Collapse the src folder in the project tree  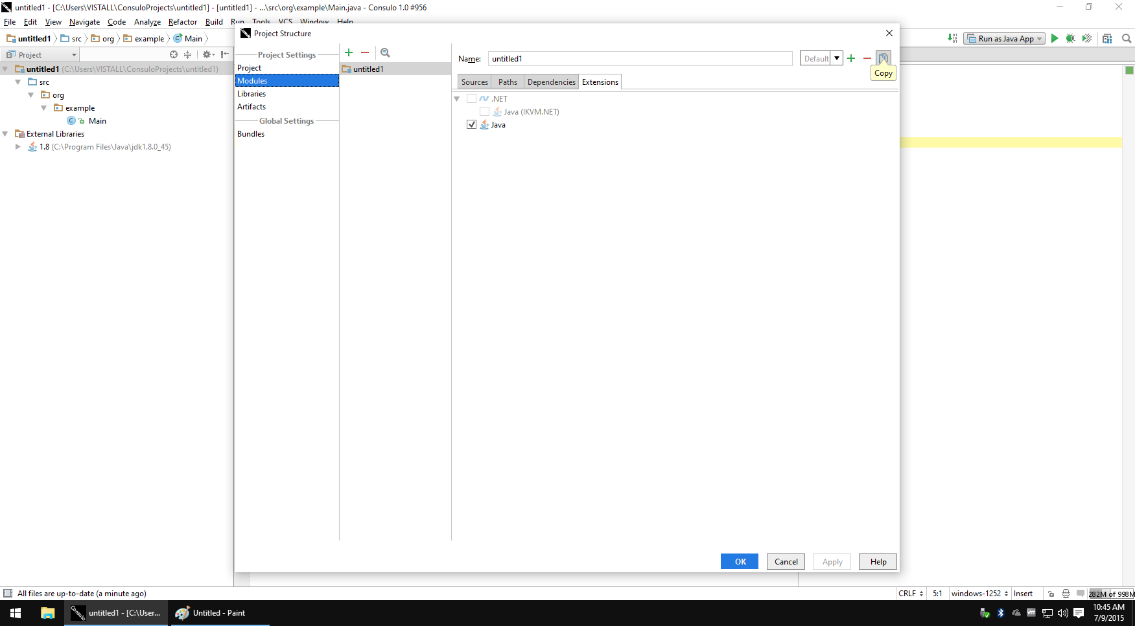(18, 82)
